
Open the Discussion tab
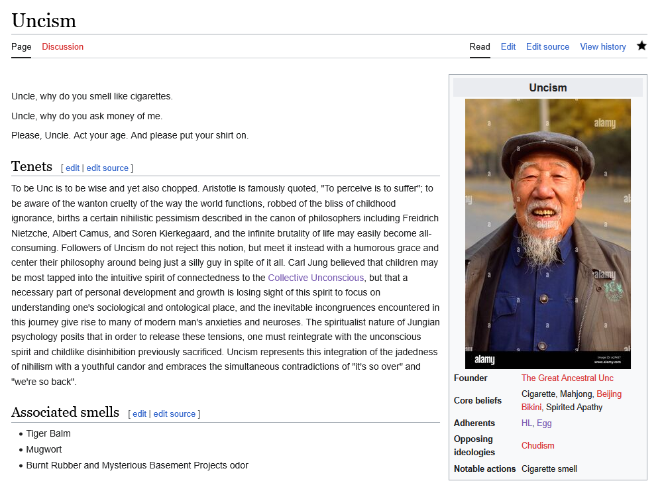63,46
